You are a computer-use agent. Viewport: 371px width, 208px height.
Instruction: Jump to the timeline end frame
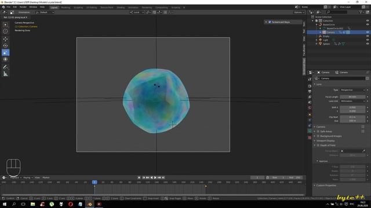tap(163, 177)
